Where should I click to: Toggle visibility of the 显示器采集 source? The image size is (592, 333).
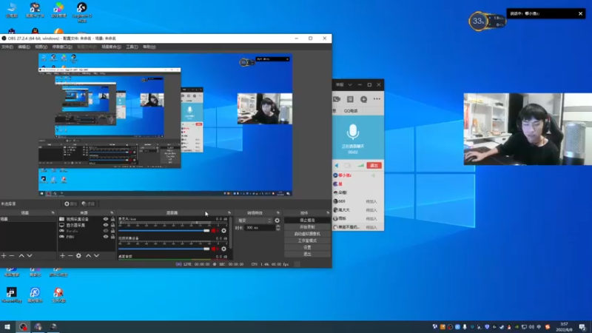tap(106, 225)
